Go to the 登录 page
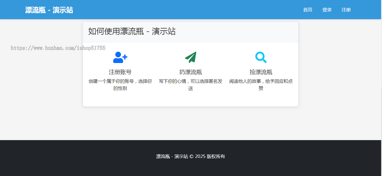382x176 pixels. (x=327, y=10)
